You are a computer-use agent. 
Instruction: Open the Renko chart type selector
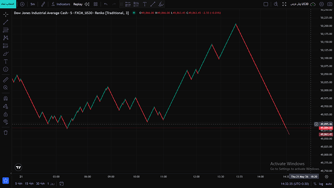tap(43, 4)
